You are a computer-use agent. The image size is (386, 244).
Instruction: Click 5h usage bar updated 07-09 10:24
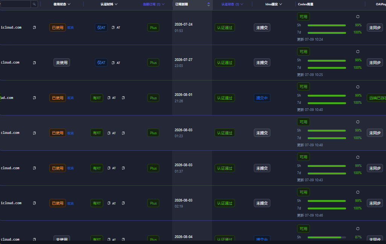click(x=326, y=25)
